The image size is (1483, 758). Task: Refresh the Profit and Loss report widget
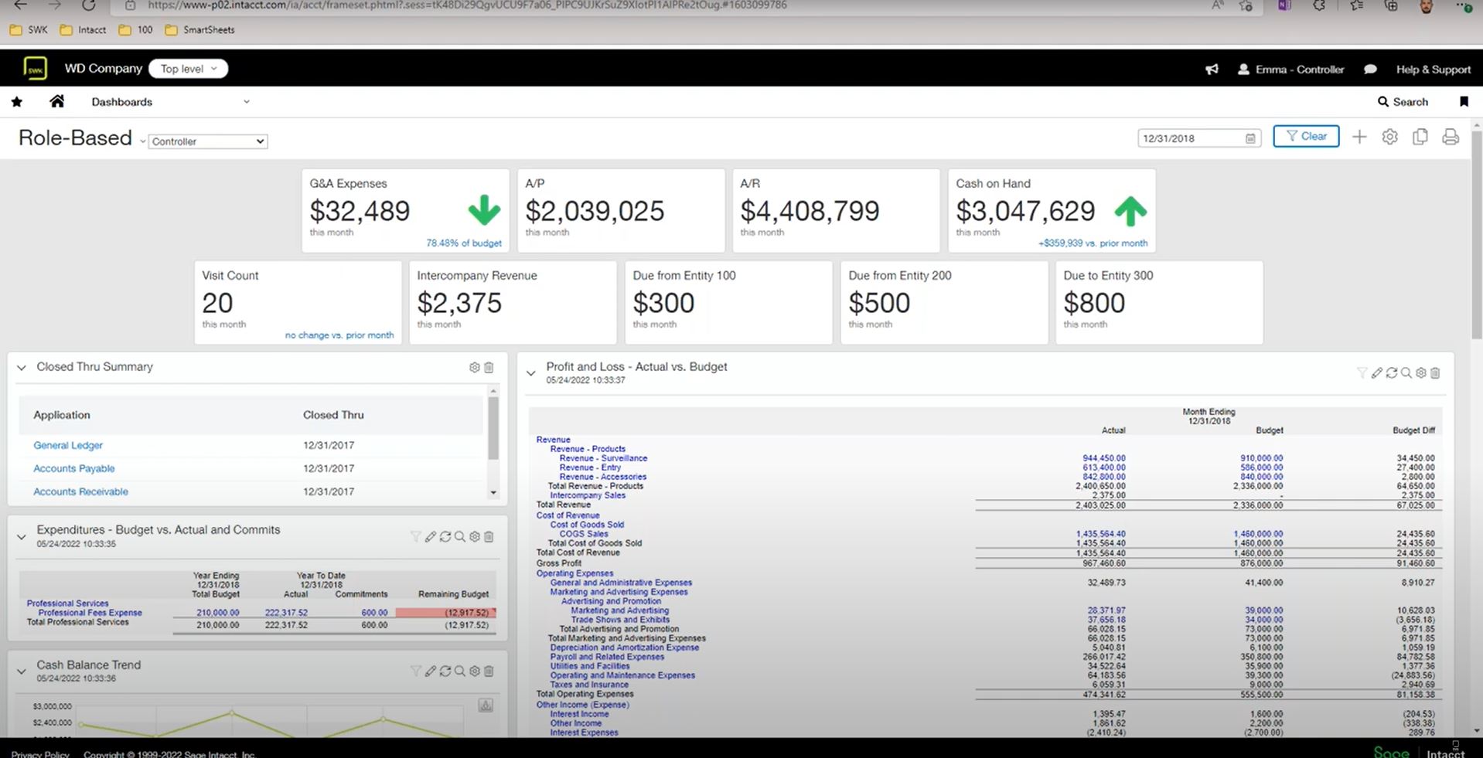(x=1391, y=372)
